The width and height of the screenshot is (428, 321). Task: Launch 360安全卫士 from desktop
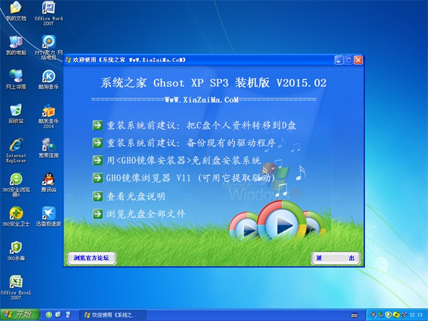click(x=15, y=214)
